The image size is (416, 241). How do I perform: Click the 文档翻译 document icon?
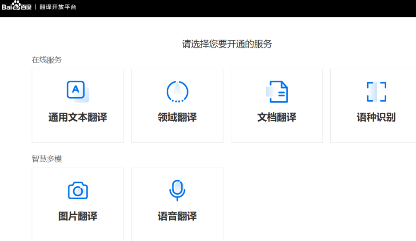[x=277, y=91]
